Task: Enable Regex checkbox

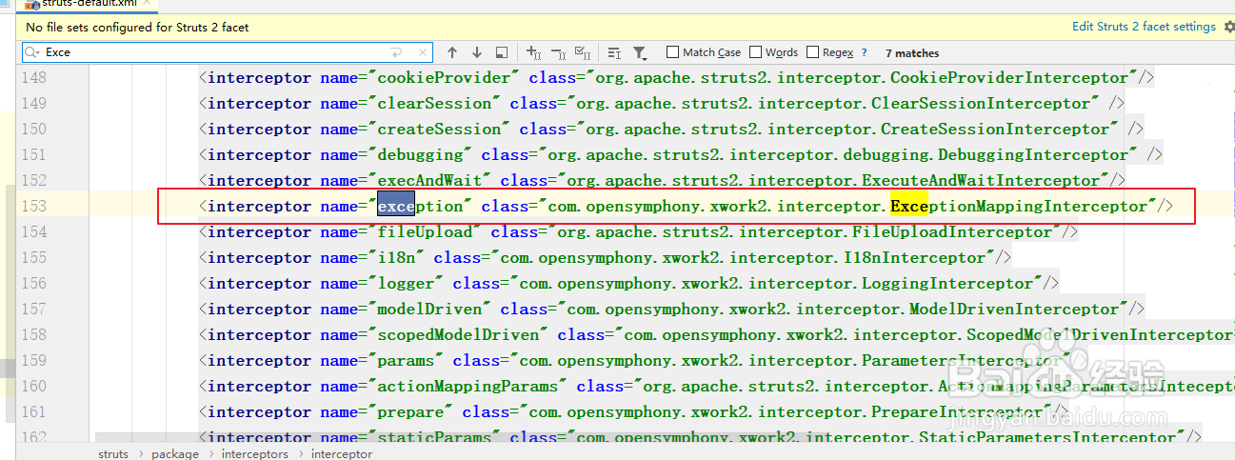Action: pyautogui.click(x=813, y=52)
